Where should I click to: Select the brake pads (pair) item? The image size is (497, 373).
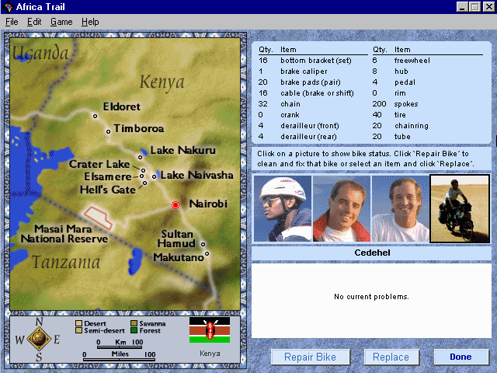pos(313,82)
